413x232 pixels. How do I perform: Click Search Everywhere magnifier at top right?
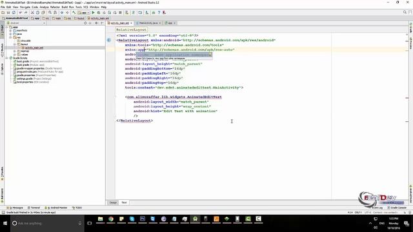click(405, 12)
